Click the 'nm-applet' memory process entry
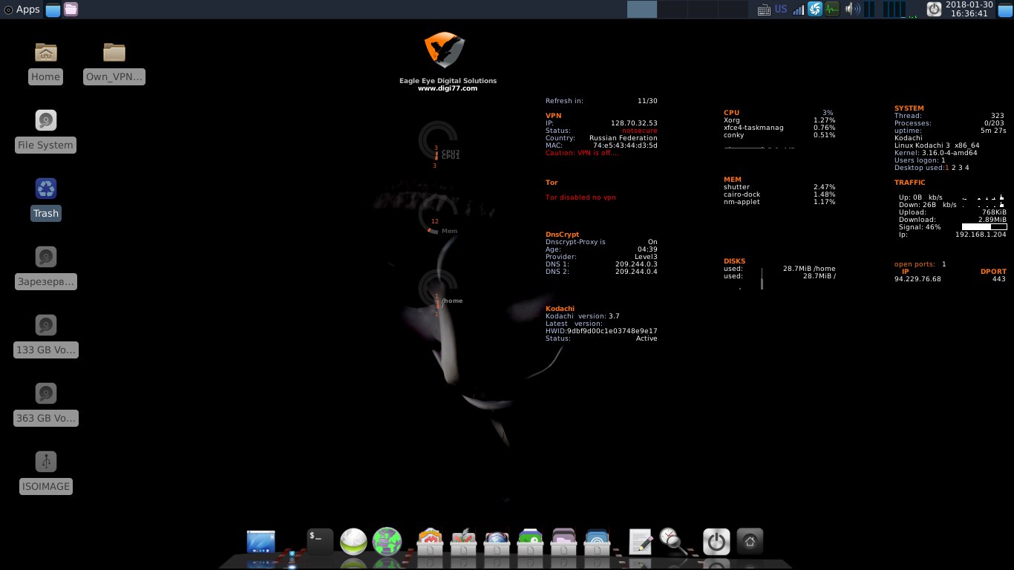The width and height of the screenshot is (1014, 570). (x=742, y=202)
